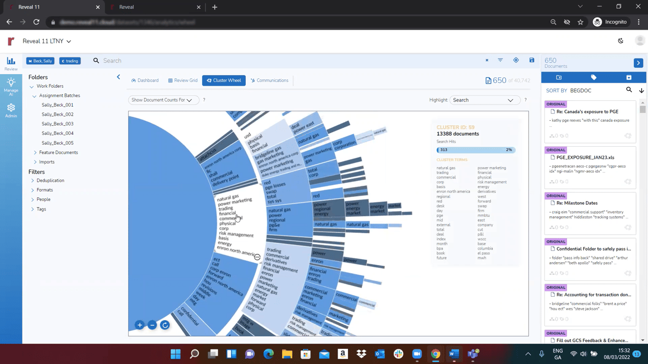Viewport: 648px width, 364px height.
Task: Expand the Tags filter
Action: tap(32, 209)
